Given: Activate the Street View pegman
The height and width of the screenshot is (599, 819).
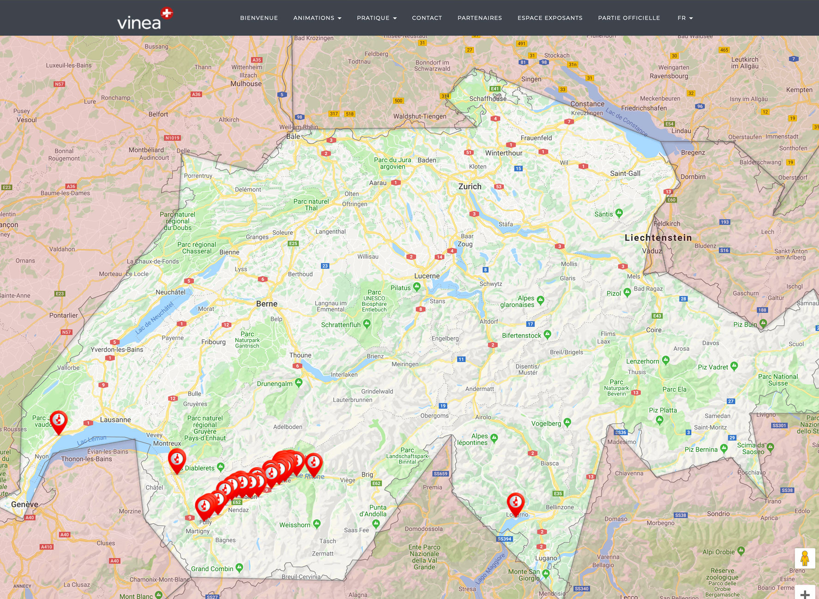Looking at the screenshot, I should (x=805, y=558).
